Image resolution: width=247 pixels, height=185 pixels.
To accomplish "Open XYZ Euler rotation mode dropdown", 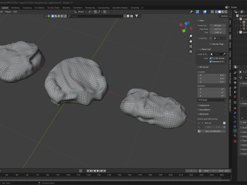I will tap(211, 100).
